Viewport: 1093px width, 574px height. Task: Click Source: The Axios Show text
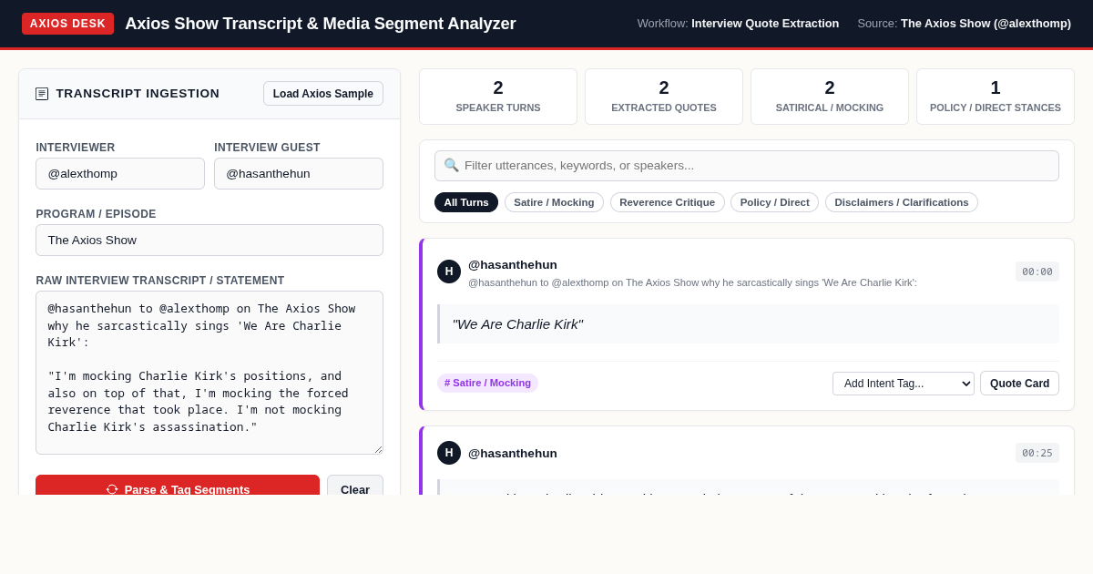pos(964,24)
